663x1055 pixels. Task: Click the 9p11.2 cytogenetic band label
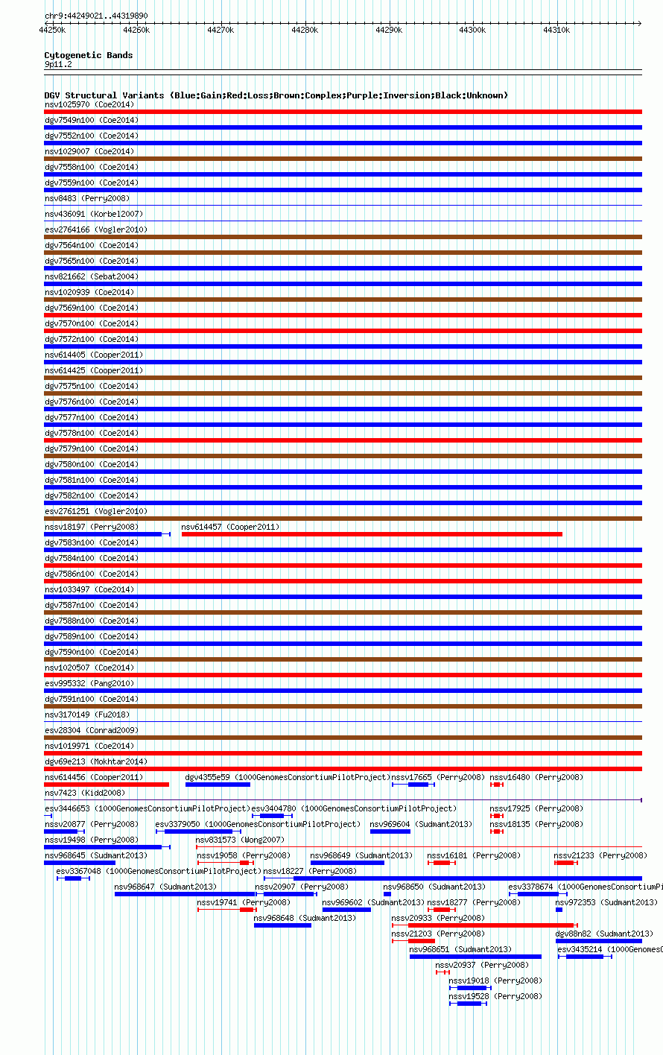point(58,65)
